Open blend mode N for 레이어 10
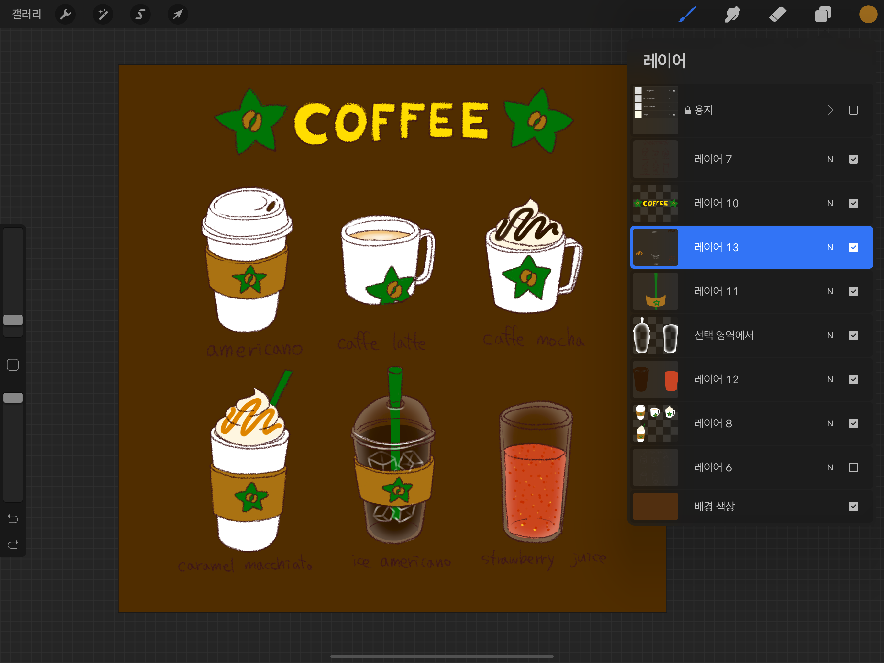 830,203
